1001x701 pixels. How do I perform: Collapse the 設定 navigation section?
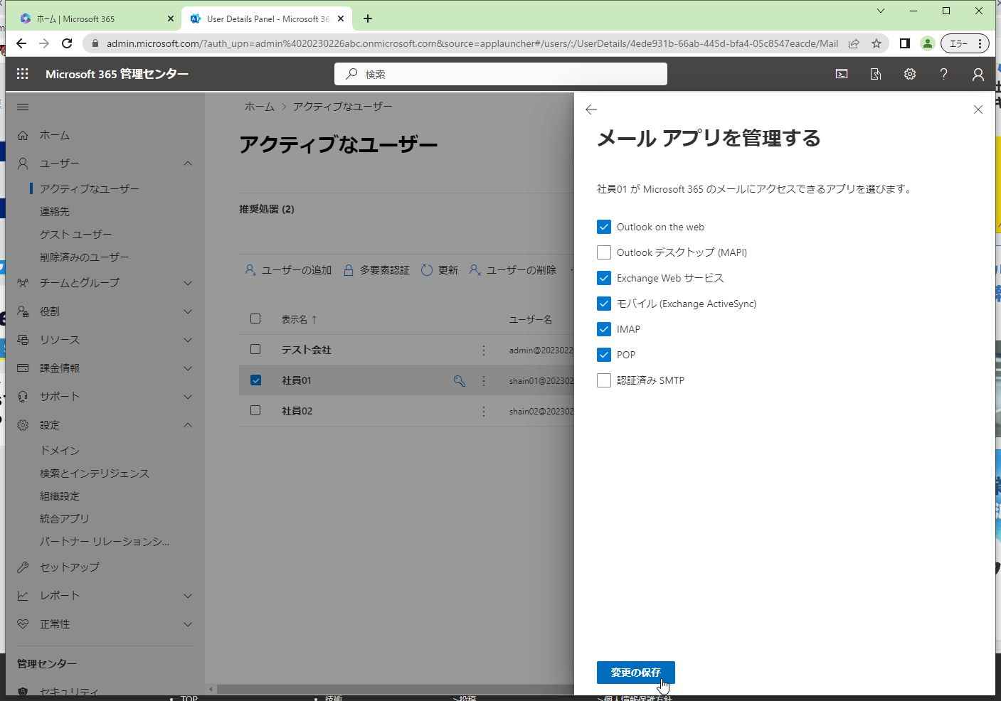pyautogui.click(x=188, y=425)
